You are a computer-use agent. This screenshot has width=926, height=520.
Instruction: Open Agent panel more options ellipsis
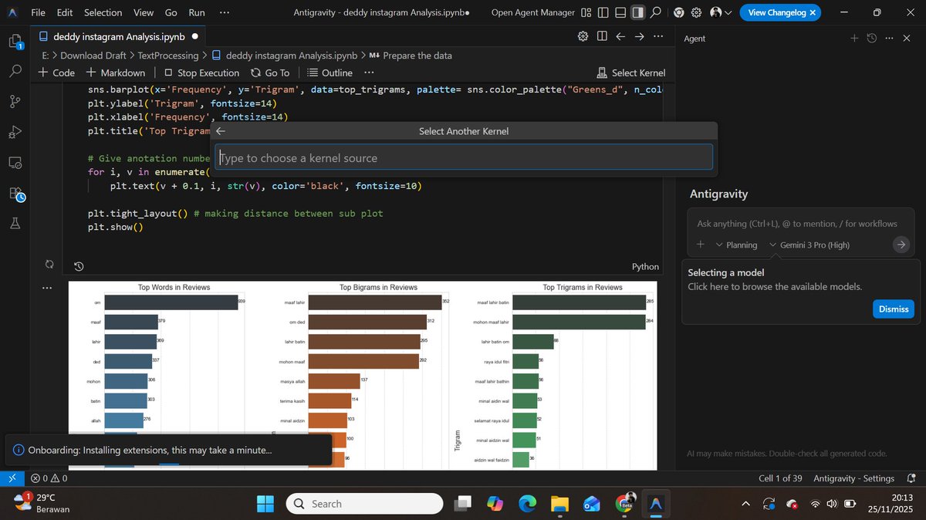(889, 39)
